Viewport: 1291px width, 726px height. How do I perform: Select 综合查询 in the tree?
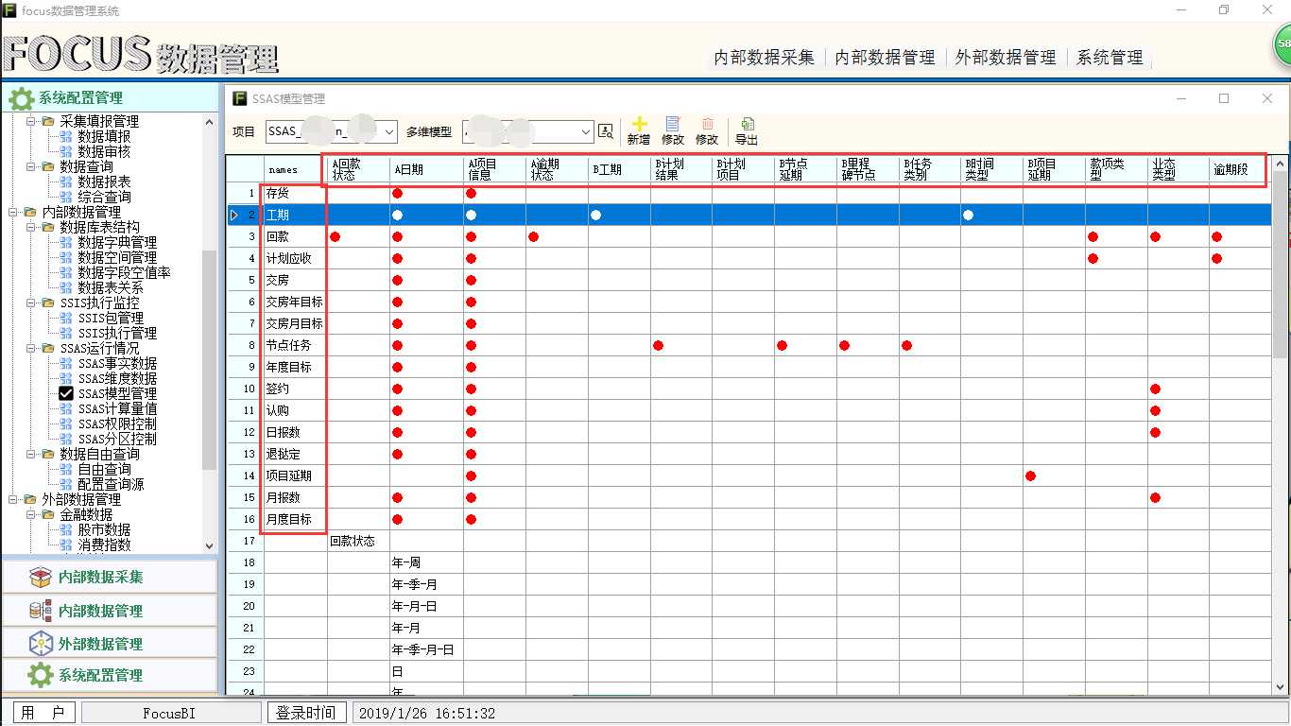click(104, 197)
